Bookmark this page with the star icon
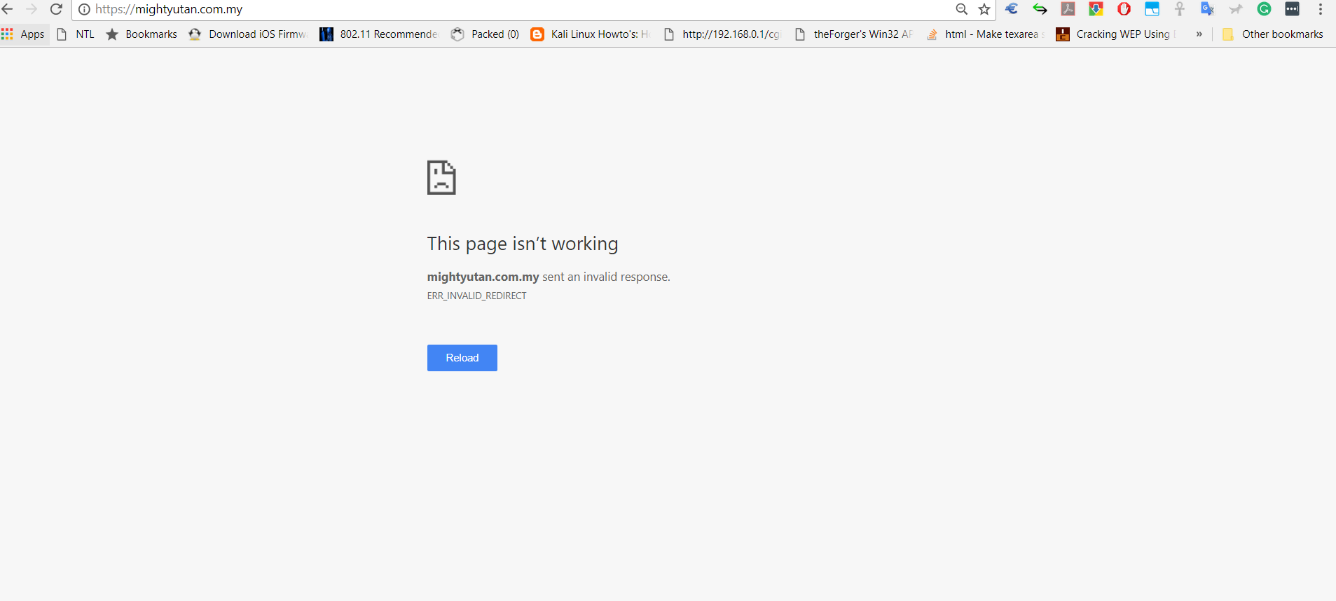 (x=984, y=9)
